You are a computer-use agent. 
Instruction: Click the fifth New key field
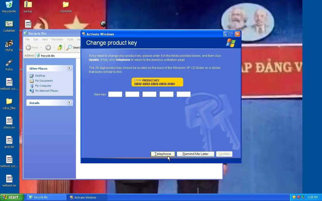pos(184,94)
